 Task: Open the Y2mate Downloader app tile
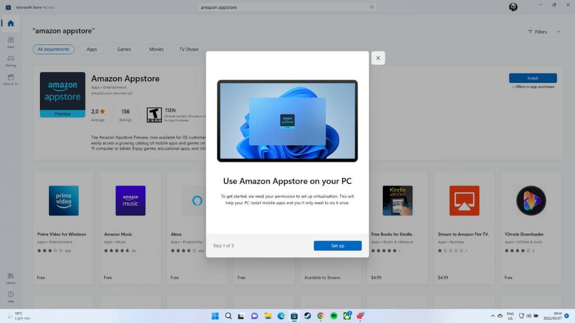531,227
